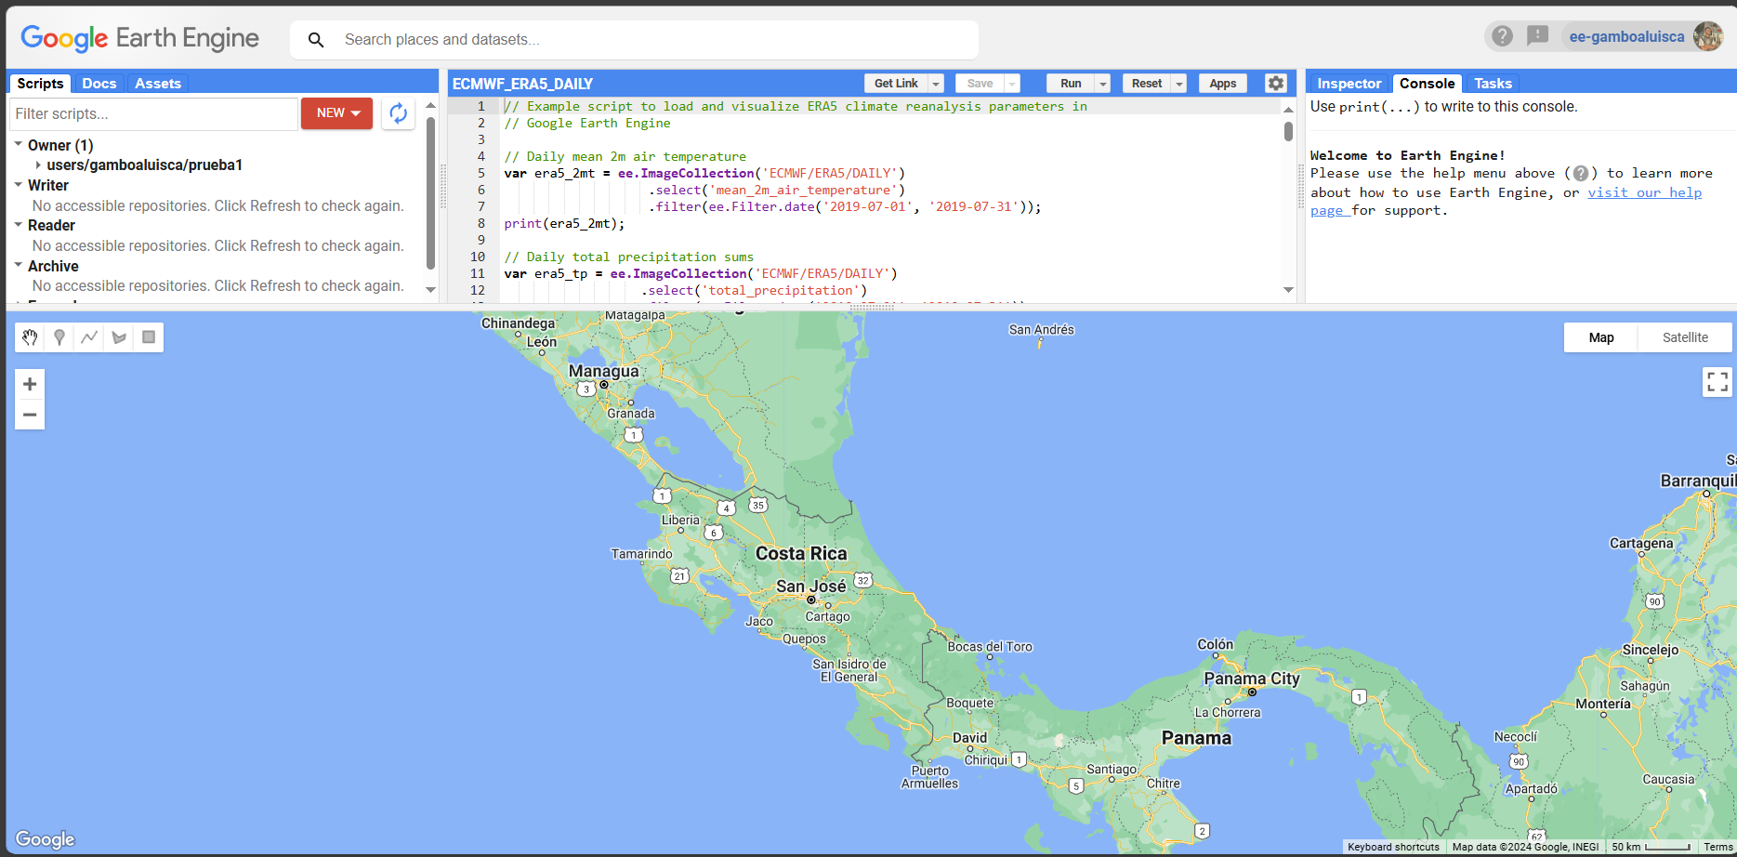This screenshot has width=1737, height=857.
Task: Select the draw line tool
Action: click(89, 337)
